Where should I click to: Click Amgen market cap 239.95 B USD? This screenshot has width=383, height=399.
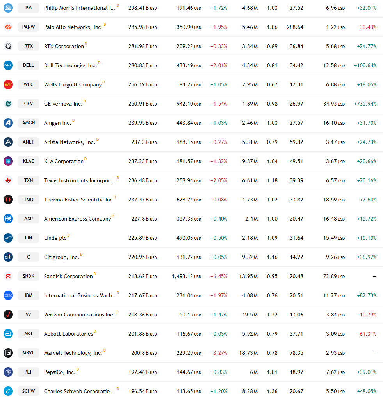143,123
